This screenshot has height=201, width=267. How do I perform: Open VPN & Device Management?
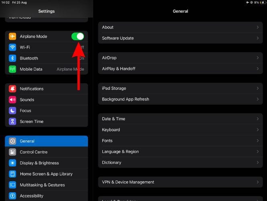coord(180,182)
